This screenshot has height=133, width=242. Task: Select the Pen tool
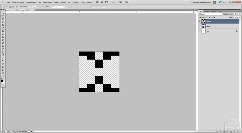click(x=3, y=55)
